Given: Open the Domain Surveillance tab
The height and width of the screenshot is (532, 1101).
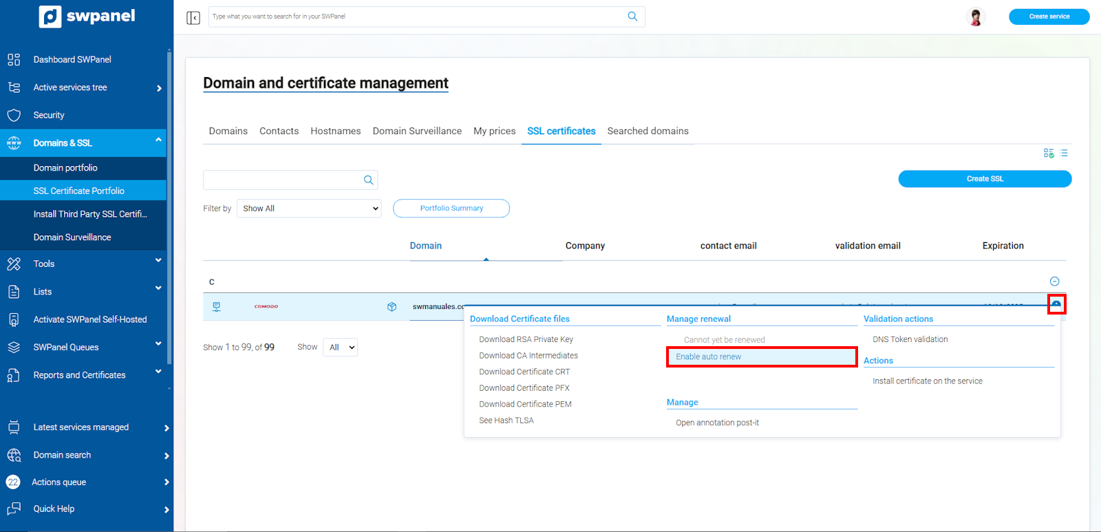Looking at the screenshot, I should [417, 131].
